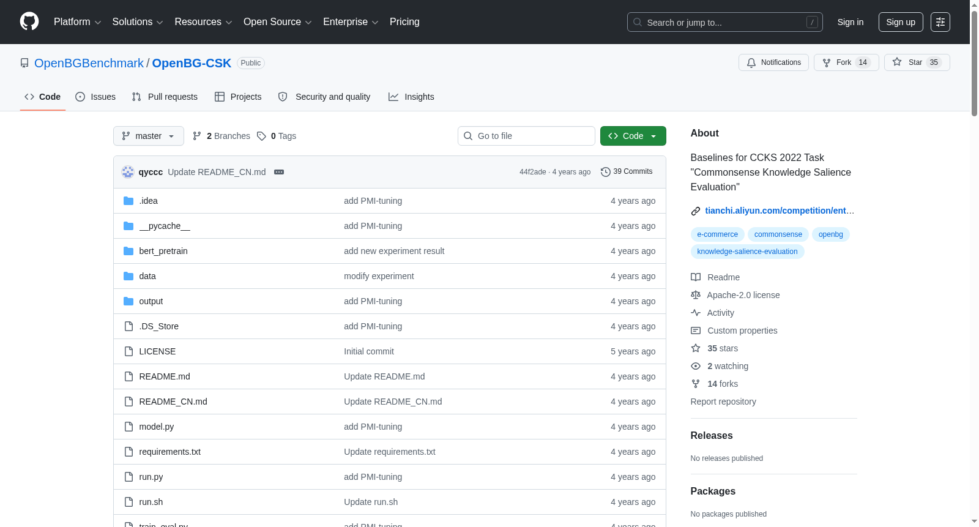Screen dimensions: 979x527
Task: Click the folder icon for output
Action: pyautogui.click(x=128, y=301)
